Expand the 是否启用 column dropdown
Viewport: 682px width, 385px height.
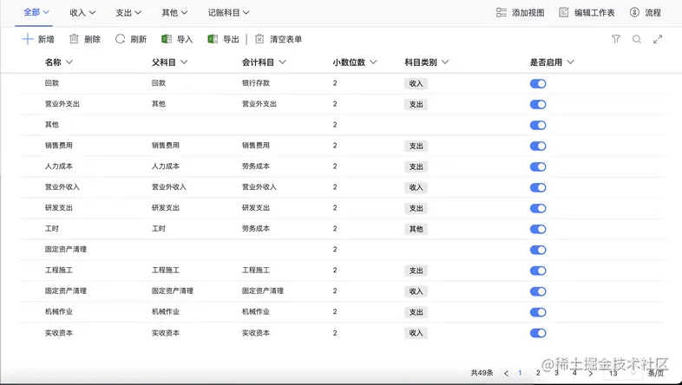pyautogui.click(x=571, y=62)
